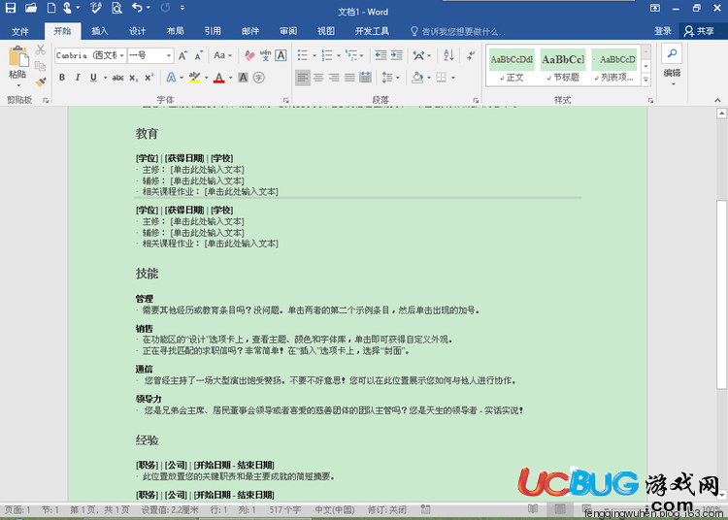Screen dimensions: 728x520
Task: Click the Cut scissors icon
Action: [41, 49]
